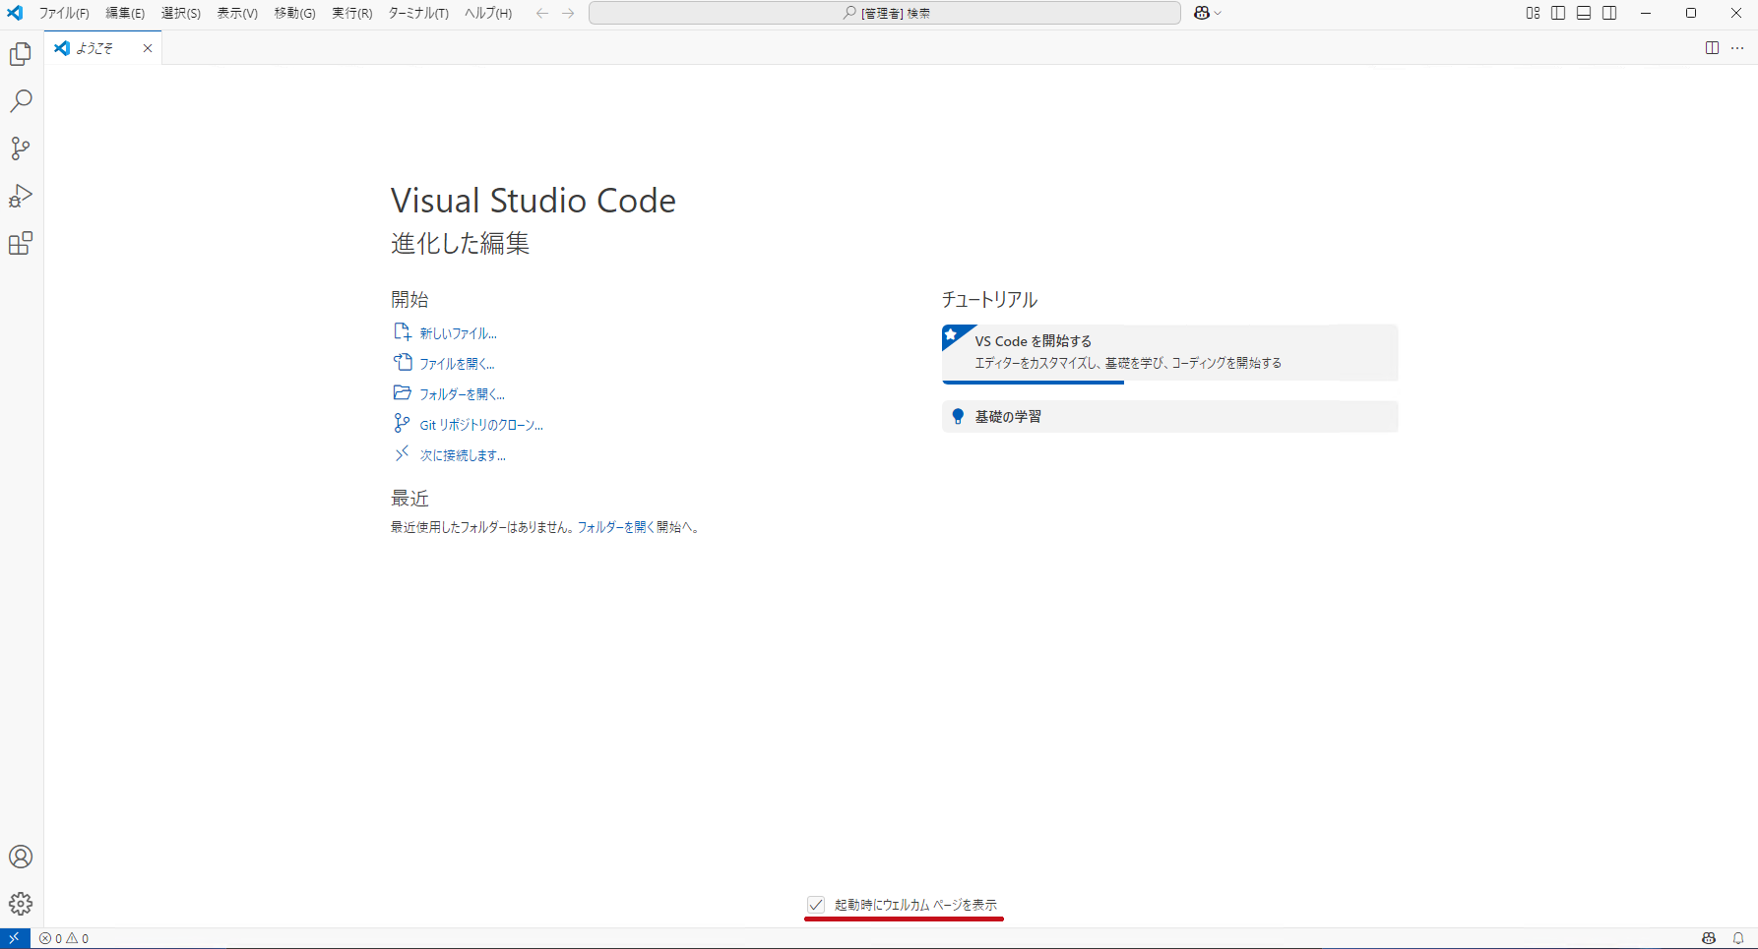Toggle the primary side bar
This screenshot has height=949, width=1758.
pyautogui.click(x=1558, y=13)
